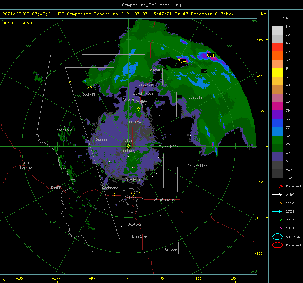Pick the slate purple 10 dBZ swatch
This screenshot has height=283, width=303.
pyautogui.click(x=277, y=157)
